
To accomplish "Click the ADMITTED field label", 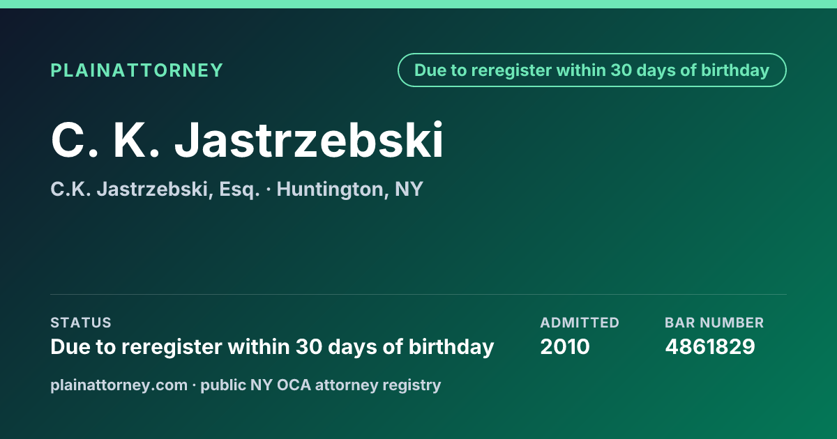I will (580, 323).
